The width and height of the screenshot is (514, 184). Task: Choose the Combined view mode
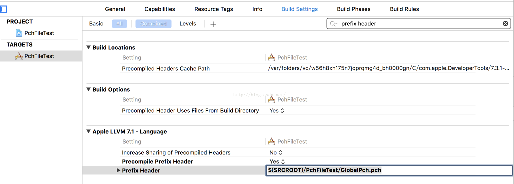tap(153, 24)
